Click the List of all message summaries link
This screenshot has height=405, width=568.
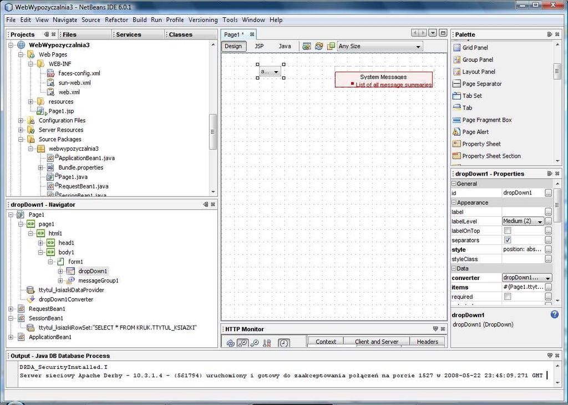tap(394, 85)
